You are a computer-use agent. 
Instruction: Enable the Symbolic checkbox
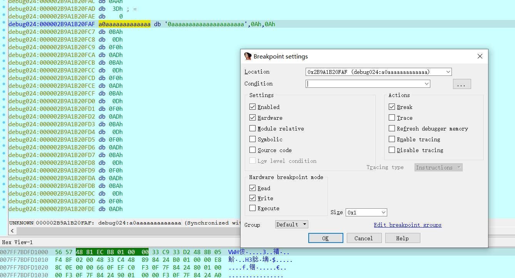pyautogui.click(x=252, y=139)
